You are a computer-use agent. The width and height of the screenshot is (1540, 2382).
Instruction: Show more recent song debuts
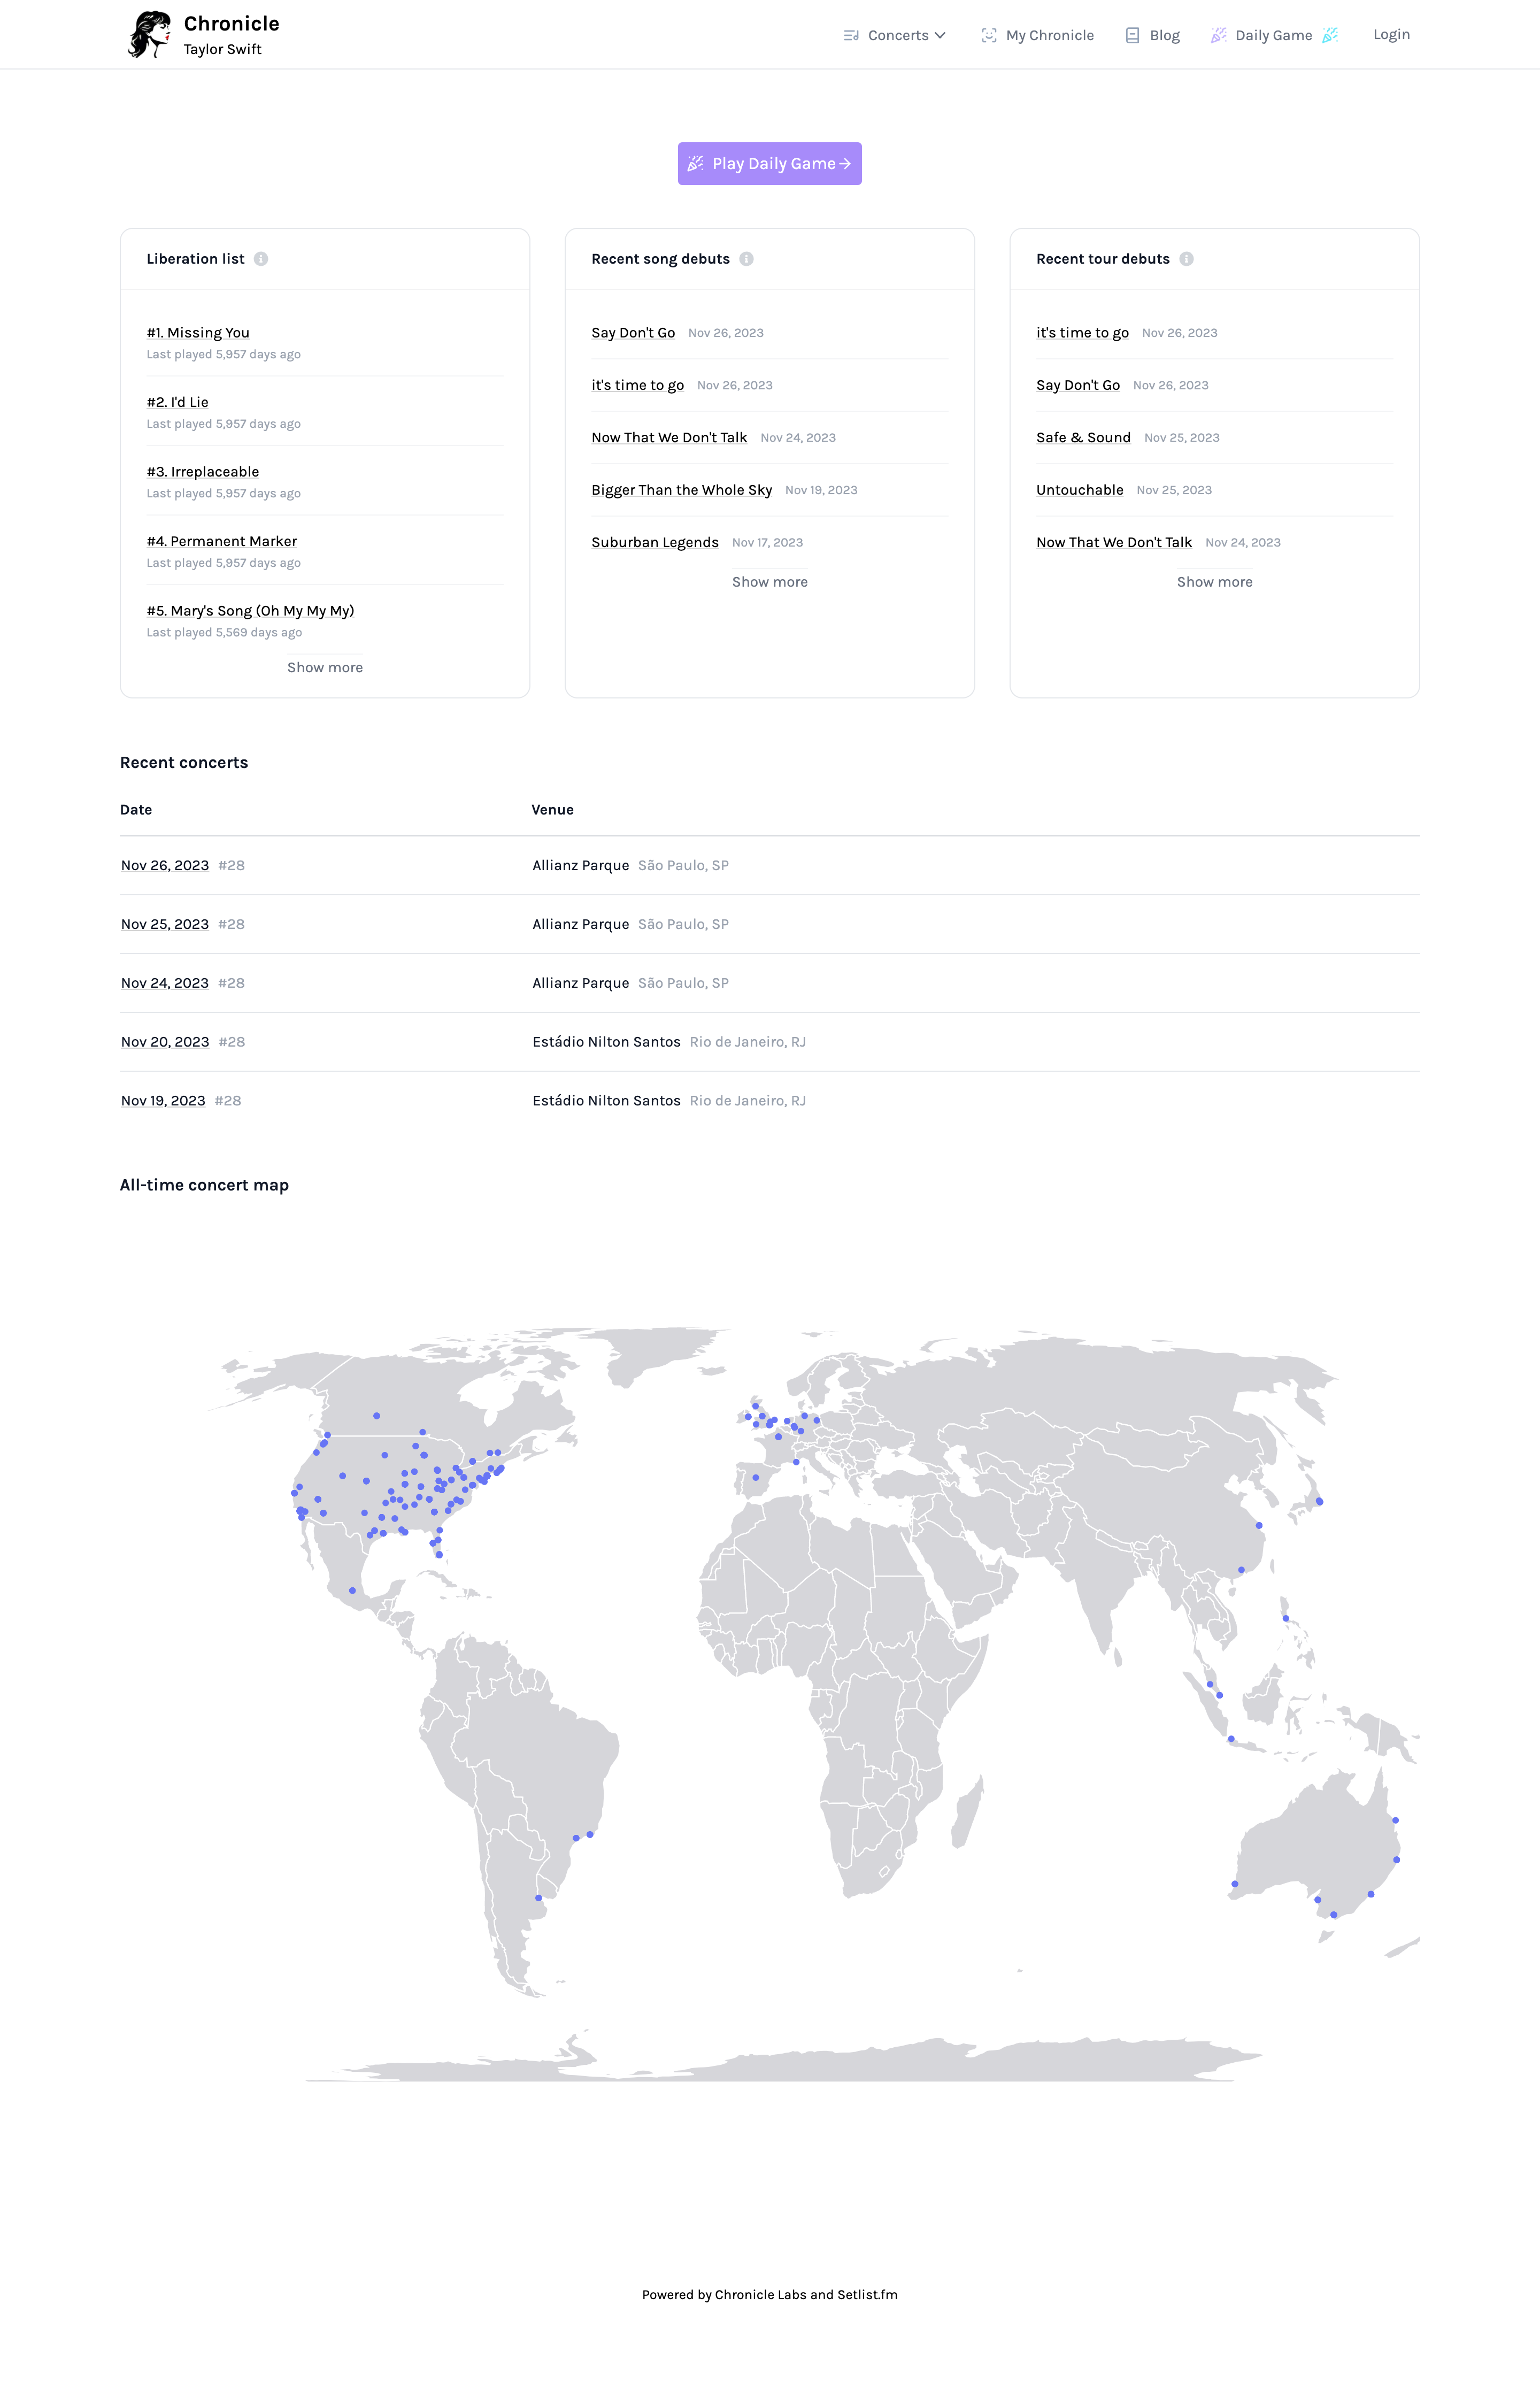769,582
